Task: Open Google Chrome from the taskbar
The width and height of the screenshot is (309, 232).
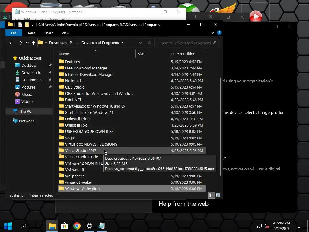Action: (x=77, y=226)
